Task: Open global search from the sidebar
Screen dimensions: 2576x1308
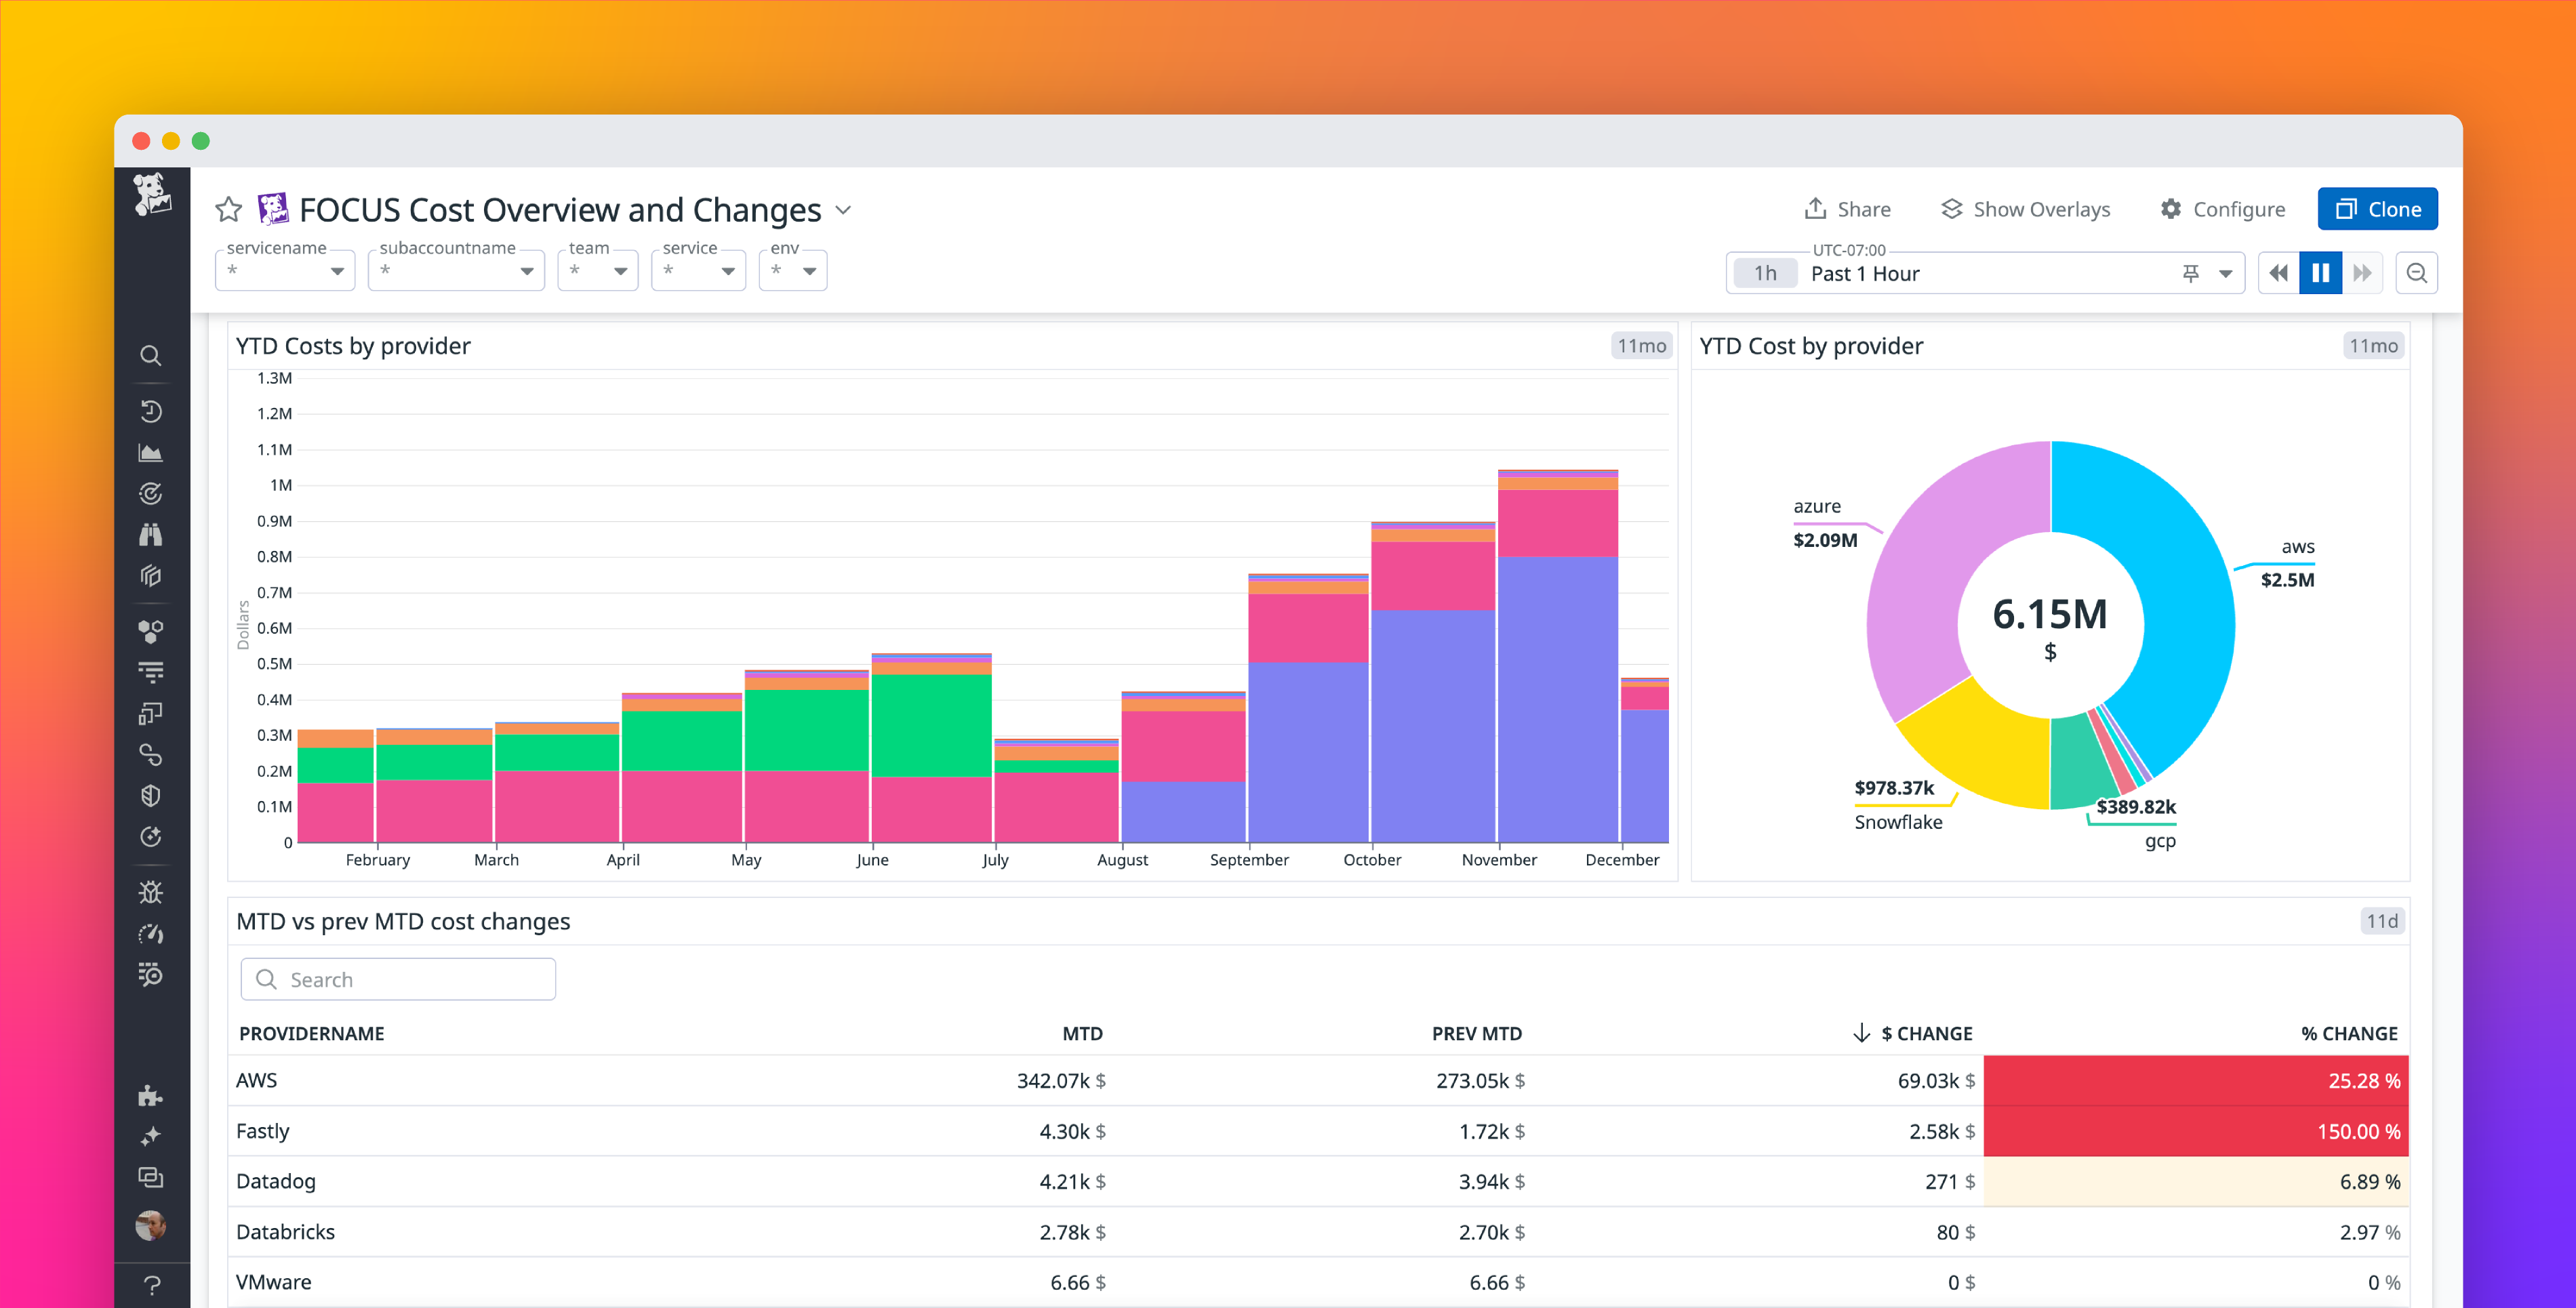Action: point(151,355)
